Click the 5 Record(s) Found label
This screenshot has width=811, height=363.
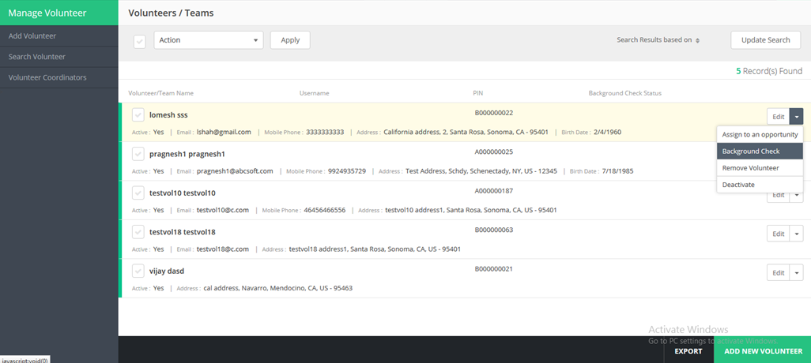pyautogui.click(x=769, y=71)
